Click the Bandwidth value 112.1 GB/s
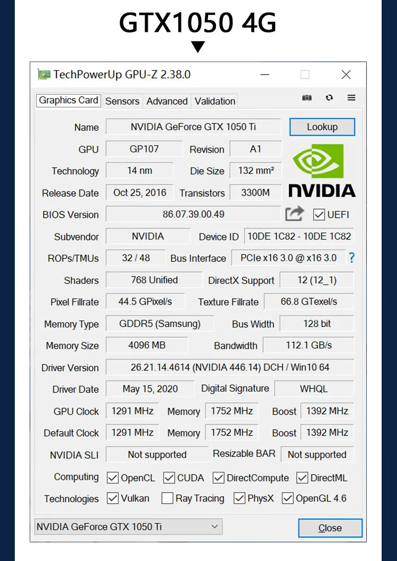This screenshot has height=561, width=397. [x=309, y=345]
